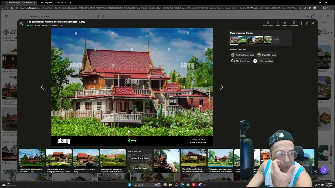Open Bing hamburger menu

[x=328, y=16]
